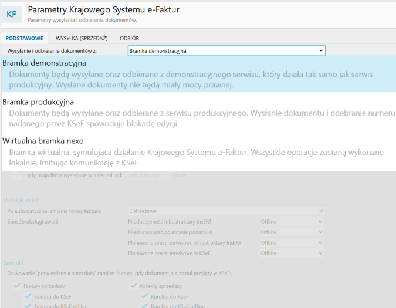
Task: Open Niedostępność po stronie podatnika dropdown
Action: click(x=292, y=232)
